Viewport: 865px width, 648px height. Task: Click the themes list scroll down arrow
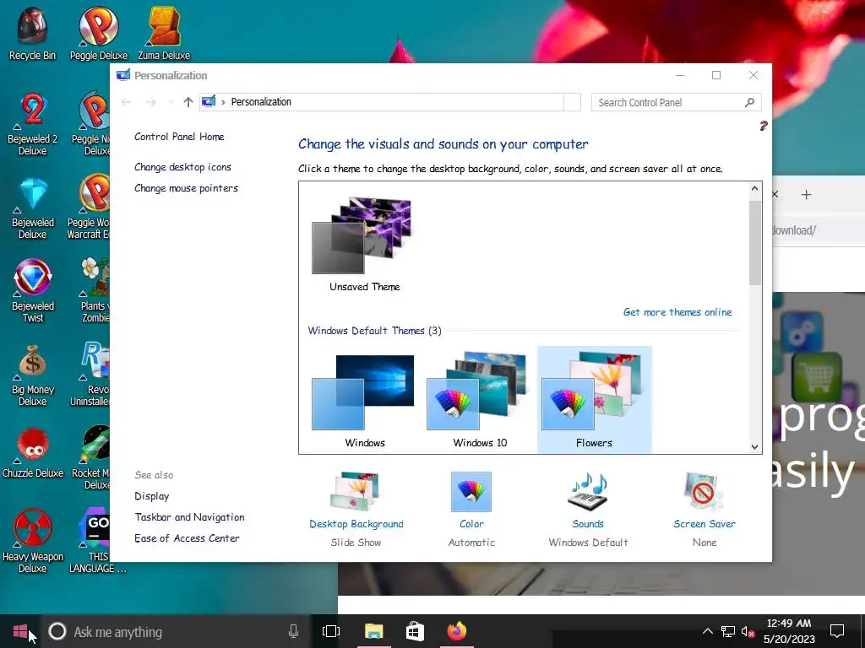754,447
